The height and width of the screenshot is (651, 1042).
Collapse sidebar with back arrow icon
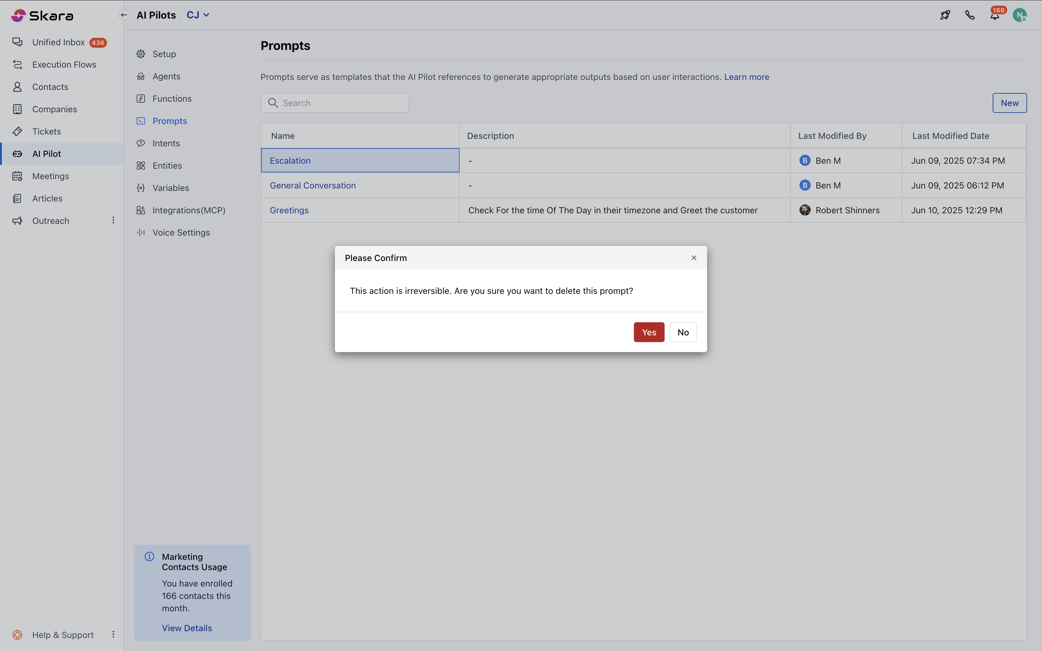(x=124, y=15)
